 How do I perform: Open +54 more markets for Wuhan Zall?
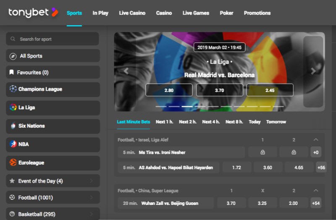316,203
